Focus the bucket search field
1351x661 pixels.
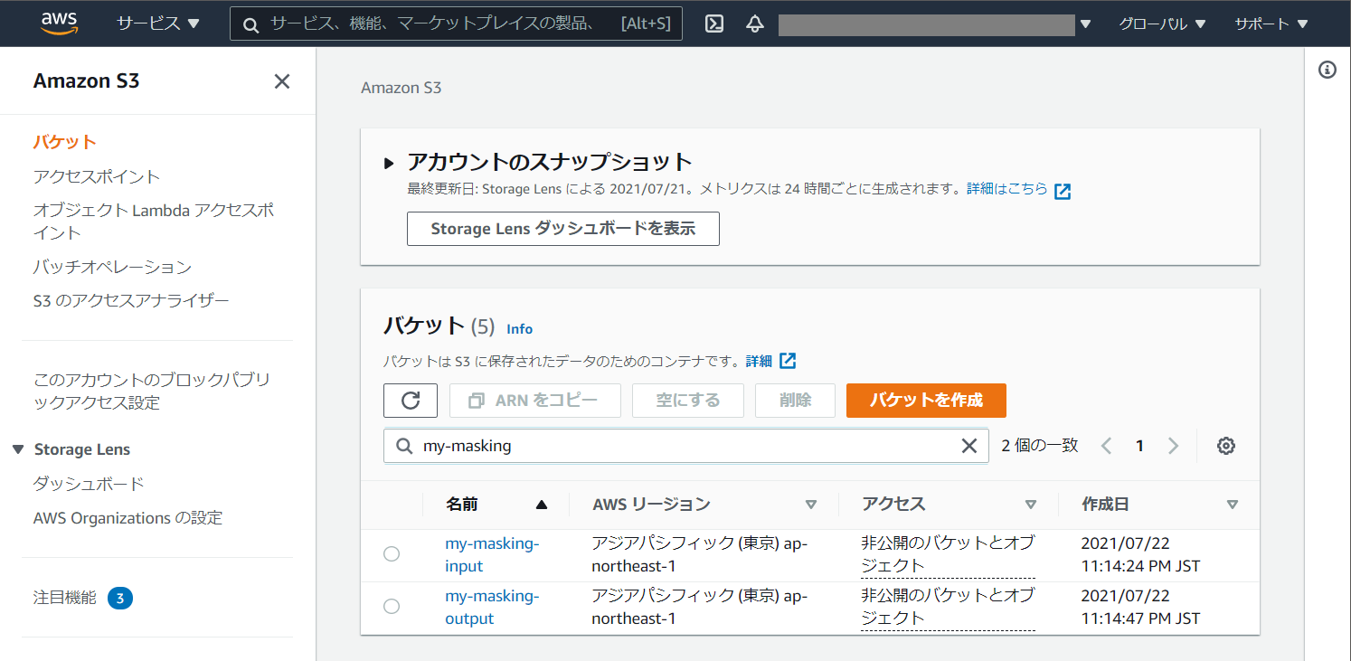tap(686, 446)
